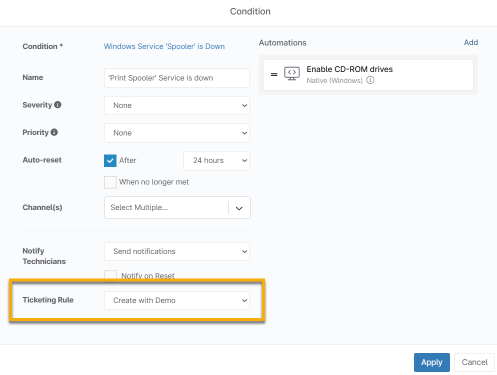Open the Ticketing Rule dropdown

[x=176, y=300]
